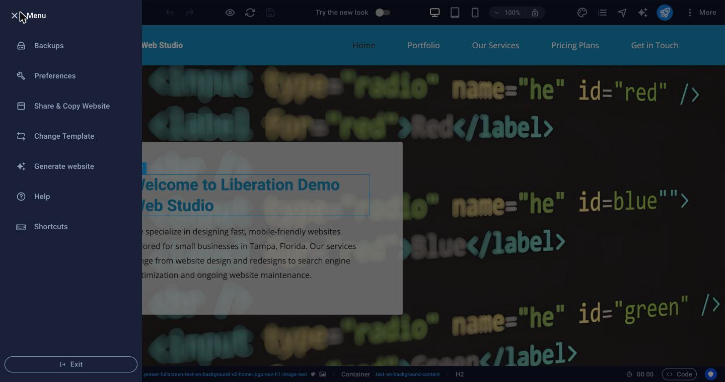This screenshot has height=382, width=725.
Task: Click the lock icon beside the zoom level
Action: (x=535, y=13)
